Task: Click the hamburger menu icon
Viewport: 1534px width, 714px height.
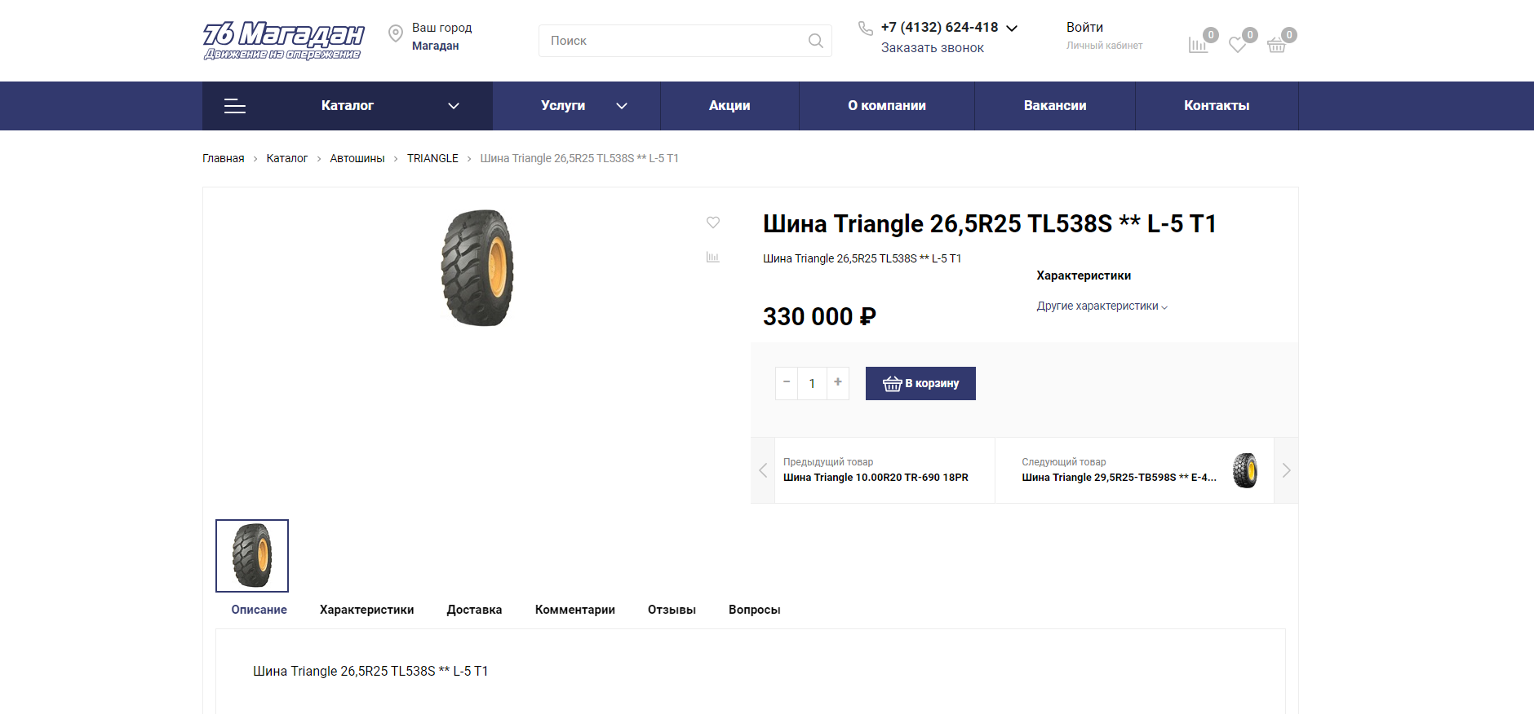Action: [235, 106]
